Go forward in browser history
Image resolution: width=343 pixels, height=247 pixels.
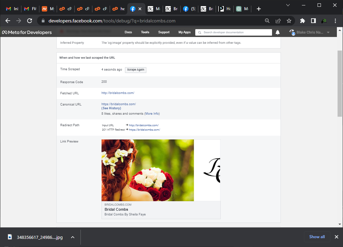tap(19, 21)
